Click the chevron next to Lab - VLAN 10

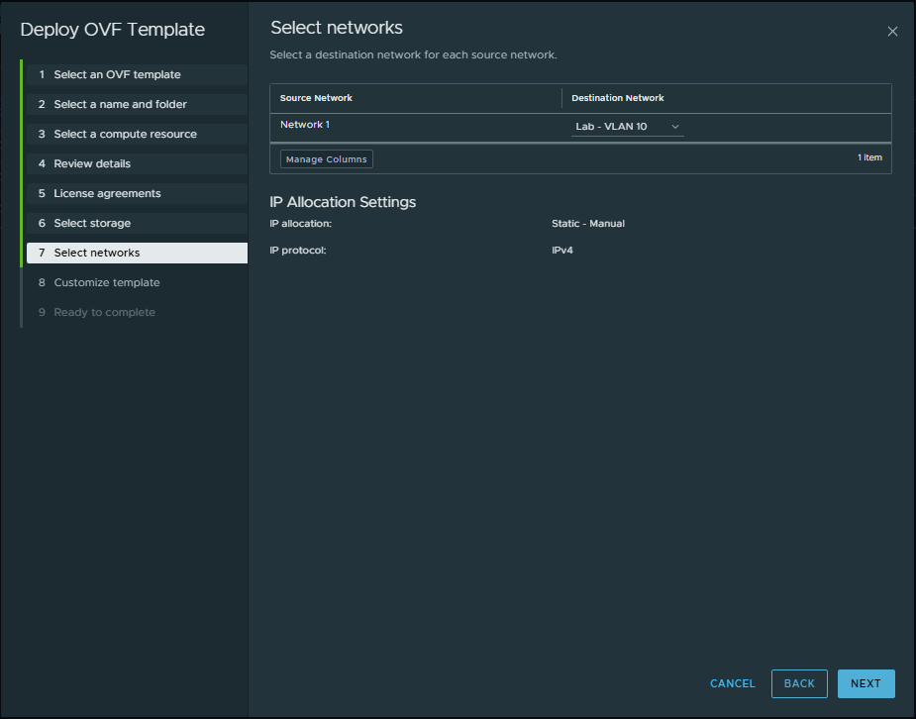pyautogui.click(x=675, y=127)
